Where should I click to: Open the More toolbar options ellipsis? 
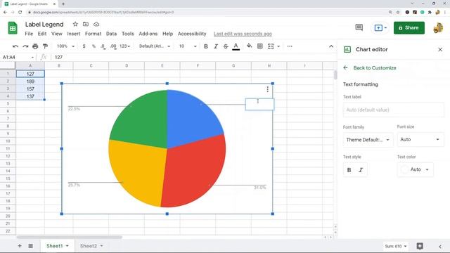pos(290,46)
